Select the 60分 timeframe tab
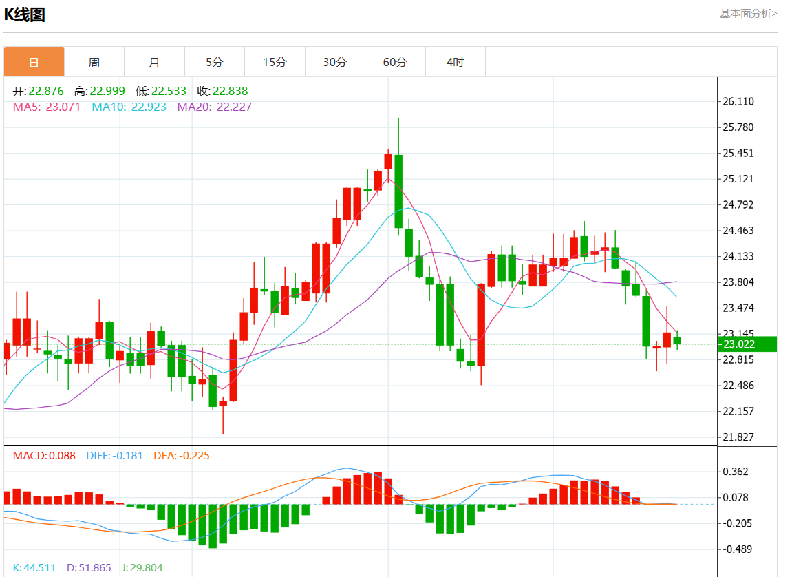The width and height of the screenshot is (792, 577). click(395, 62)
